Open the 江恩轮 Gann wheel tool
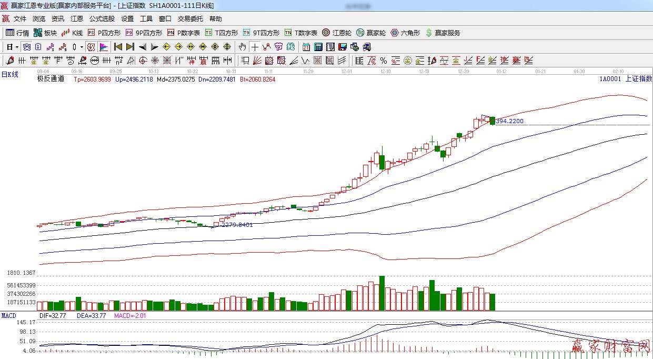653x359 pixels. pyautogui.click(x=337, y=33)
